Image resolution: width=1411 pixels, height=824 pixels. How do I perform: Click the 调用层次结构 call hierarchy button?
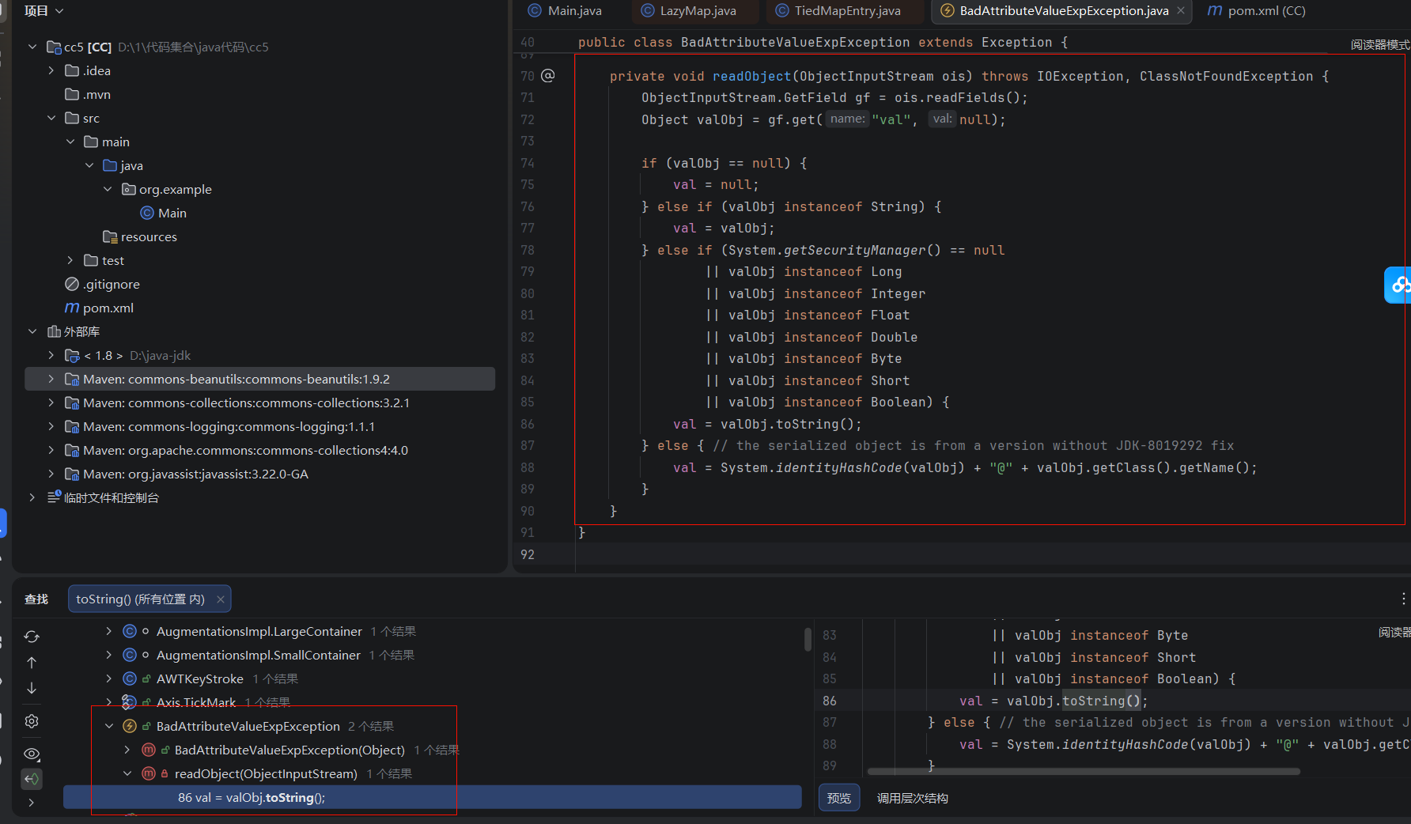point(912,798)
